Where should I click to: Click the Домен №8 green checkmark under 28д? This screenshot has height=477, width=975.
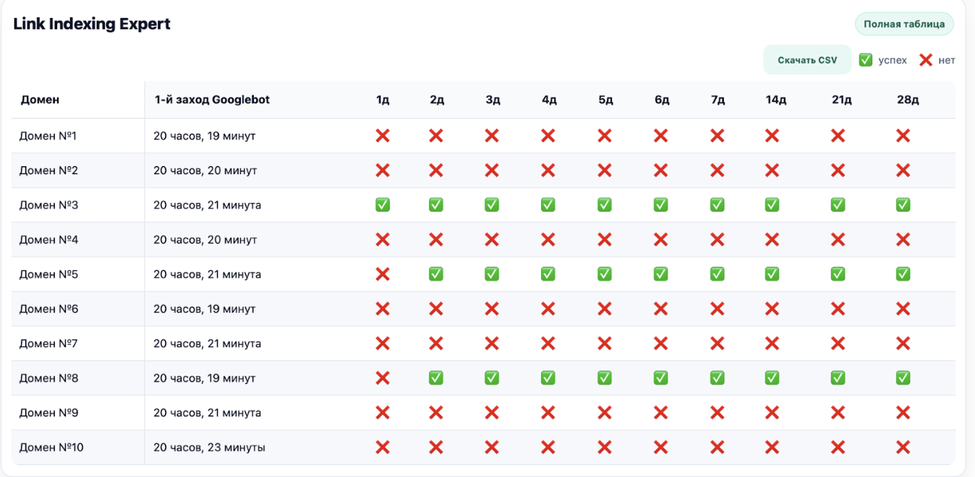[x=903, y=379]
